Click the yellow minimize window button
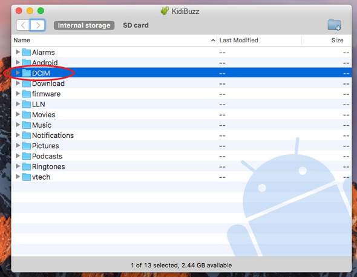357x277 pixels. (30, 11)
